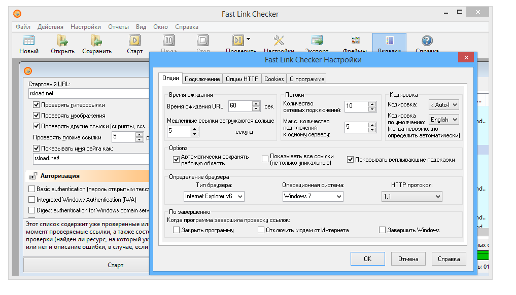Toggle Проверять изображения checkbox
The height and width of the screenshot is (295, 516).
click(36, 116)
